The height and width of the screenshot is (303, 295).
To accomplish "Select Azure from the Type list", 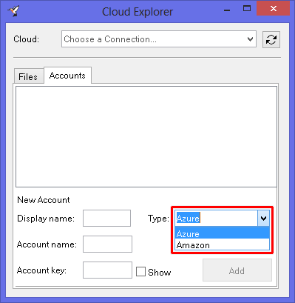I will coord(222,233).
